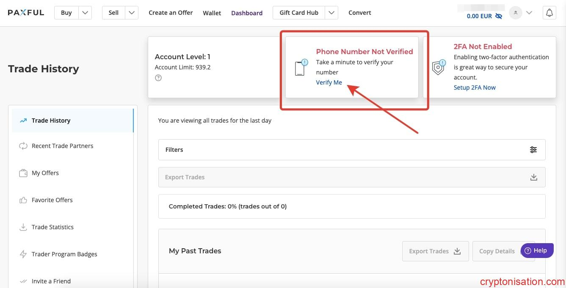The width and height of the screenshot is (566, 288).
Task: Click the 2FA shield icon
Action: click(439, 67)
